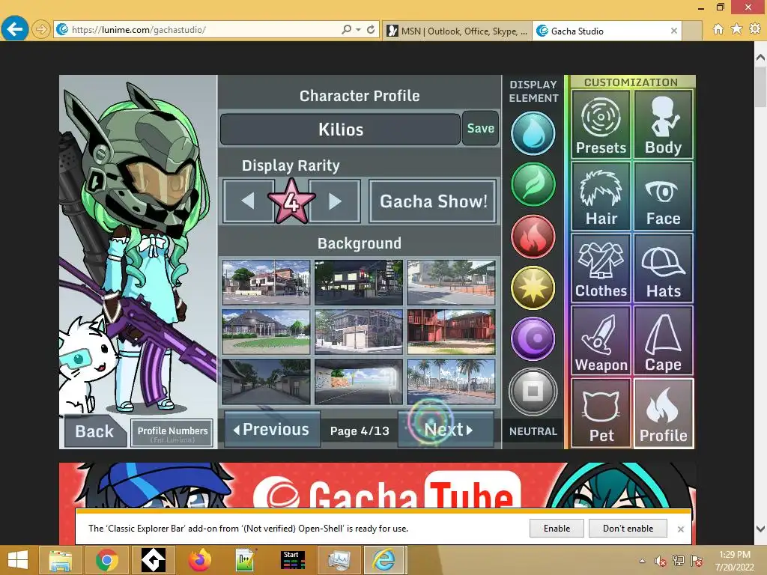This screenshot has height=575, width=767.
Task: Choose the red wooden building background
Action: 451,332
